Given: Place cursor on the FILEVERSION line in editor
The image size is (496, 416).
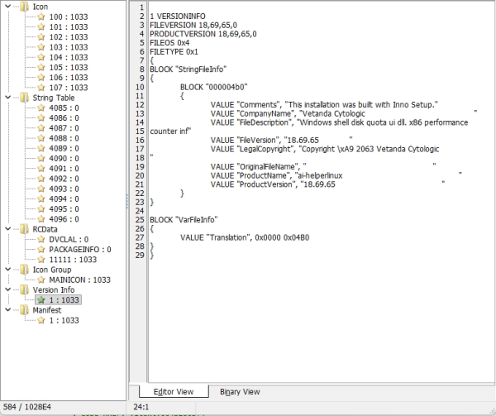Looking at the screenshot, I should [193, 25].
